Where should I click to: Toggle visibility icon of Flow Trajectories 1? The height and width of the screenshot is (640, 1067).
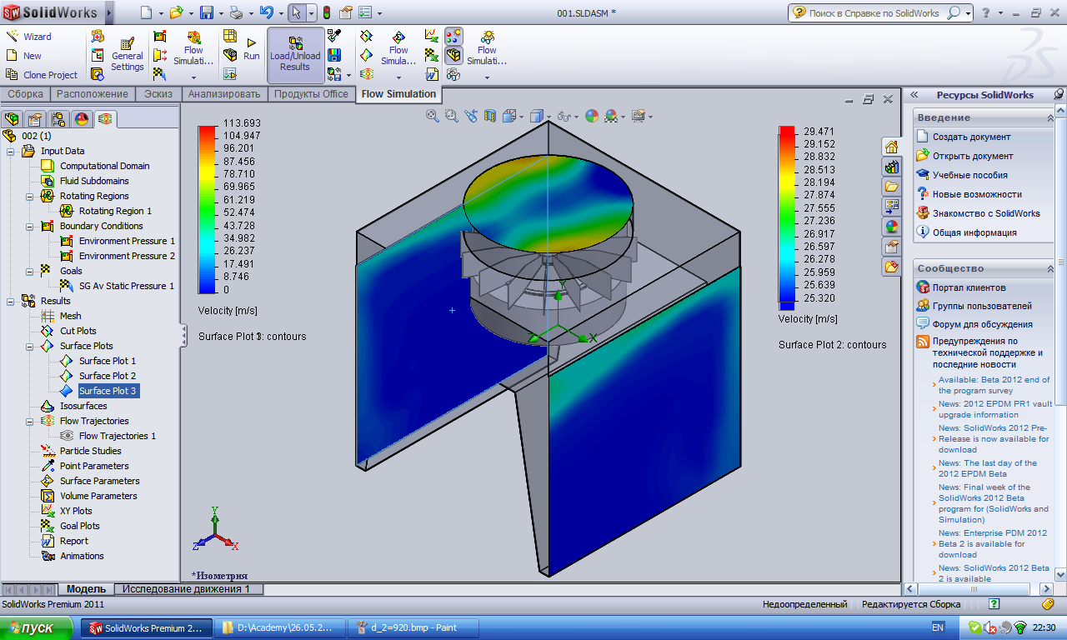(x=67, y=436)
